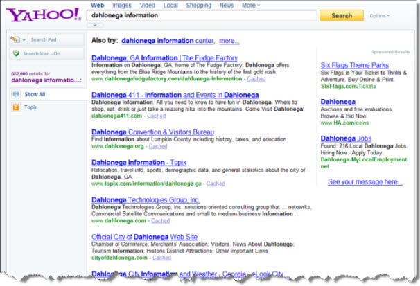Image resolution: width=420 pixels, height=286 pixels.
Task: Switch to the Local tab
Action: [x=170, y=6]
